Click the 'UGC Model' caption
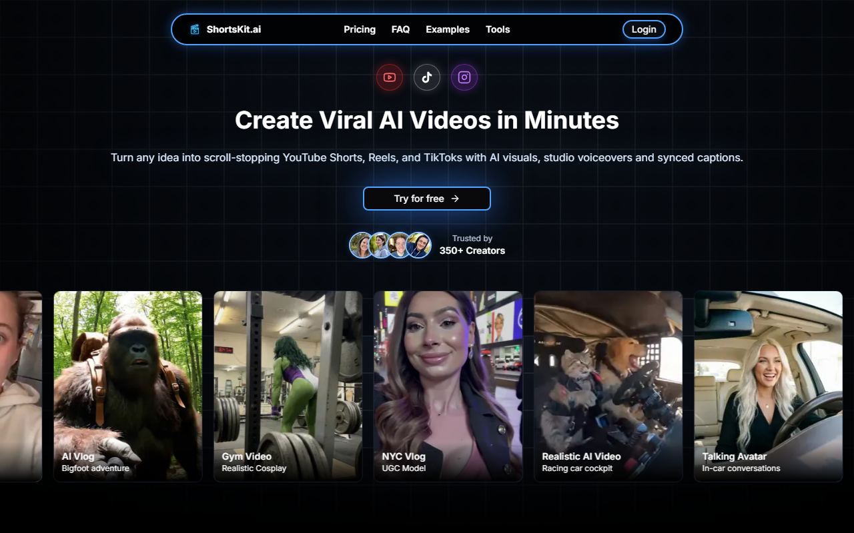Viewport: 854px width, 533px height. click(404, 468)
